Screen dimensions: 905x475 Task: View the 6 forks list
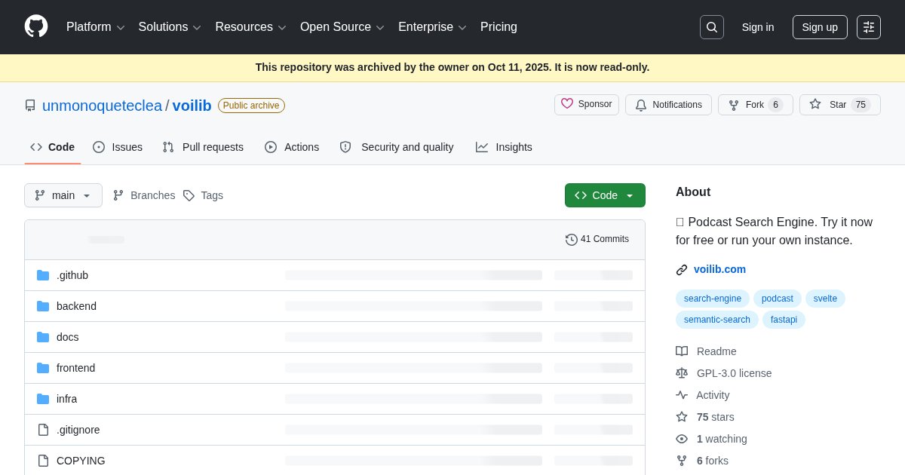[702, 461]
